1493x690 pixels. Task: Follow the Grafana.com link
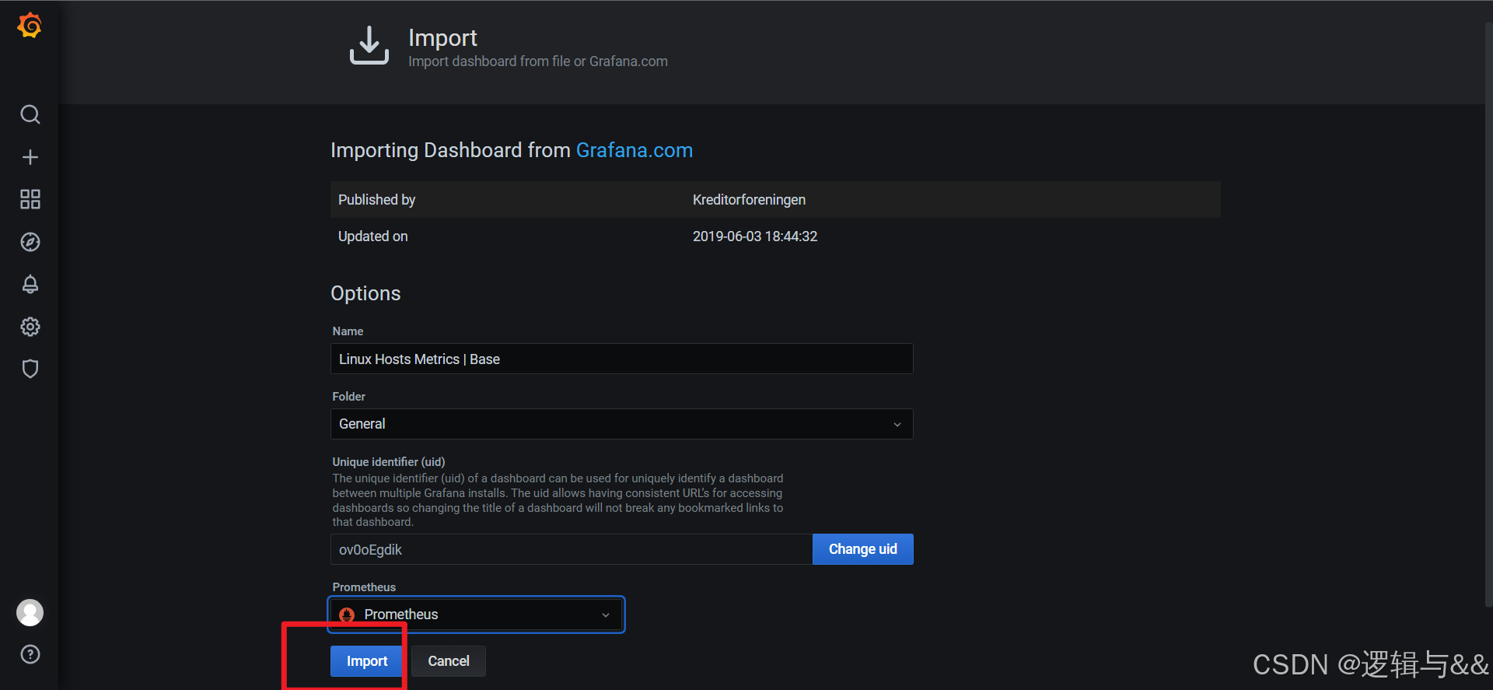(634, 150)
